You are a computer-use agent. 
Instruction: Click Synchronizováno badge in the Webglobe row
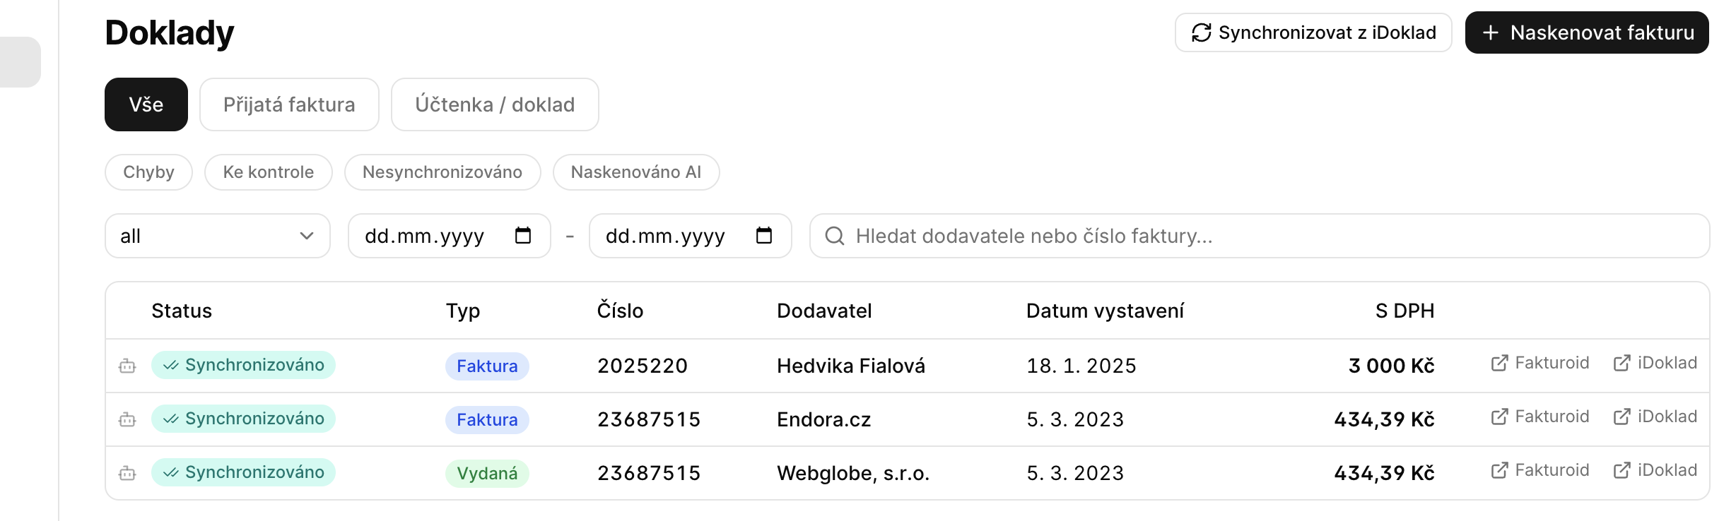pyautogui.click(x=243, y=472)
